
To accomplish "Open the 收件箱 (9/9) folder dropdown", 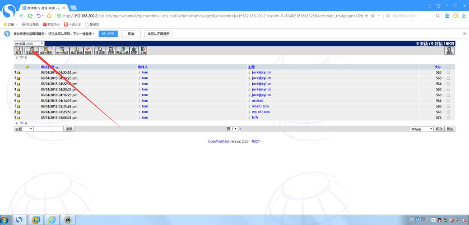I will point(29,44).
